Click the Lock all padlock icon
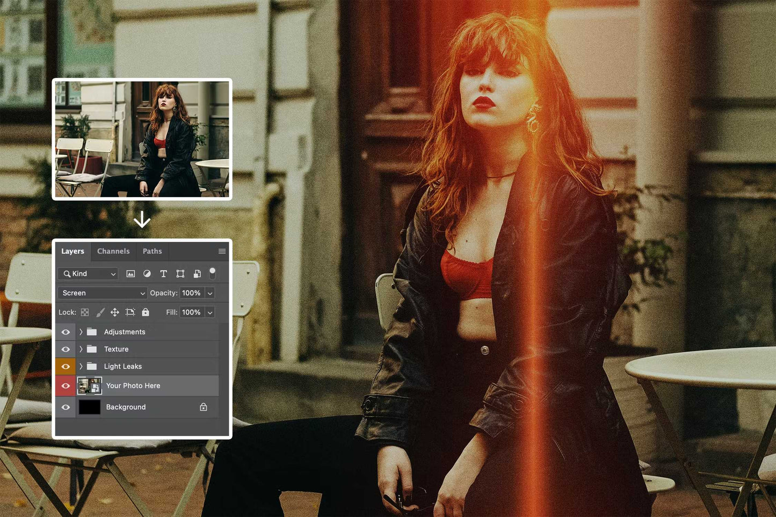 click(146, 312)
